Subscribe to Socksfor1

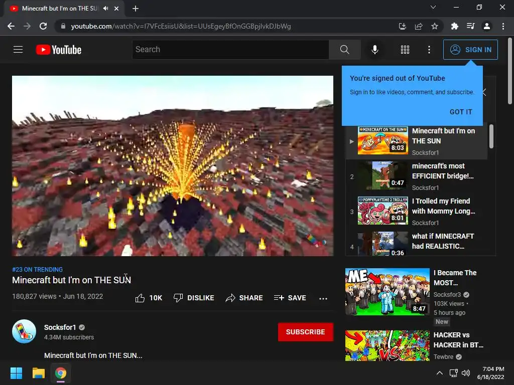click(306, 332)
